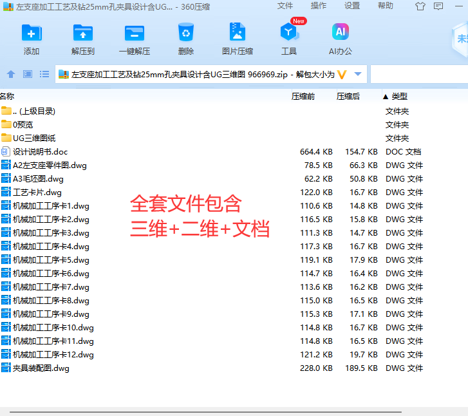Open the 文件 menu
The height and width of the screenshot is (416, 468).
(285, 6)
